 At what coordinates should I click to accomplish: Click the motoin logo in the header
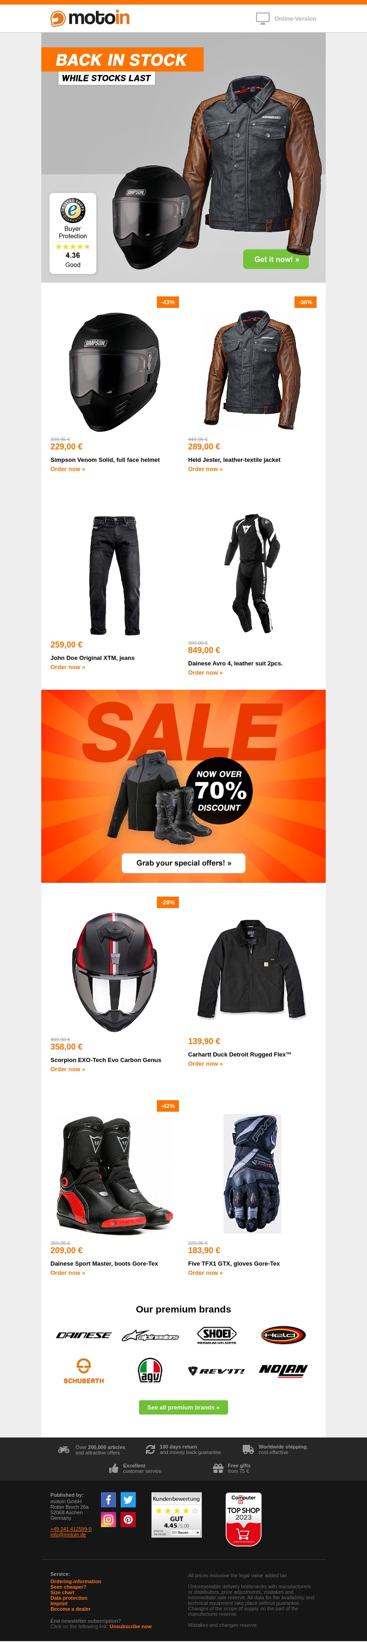point(89,18)
